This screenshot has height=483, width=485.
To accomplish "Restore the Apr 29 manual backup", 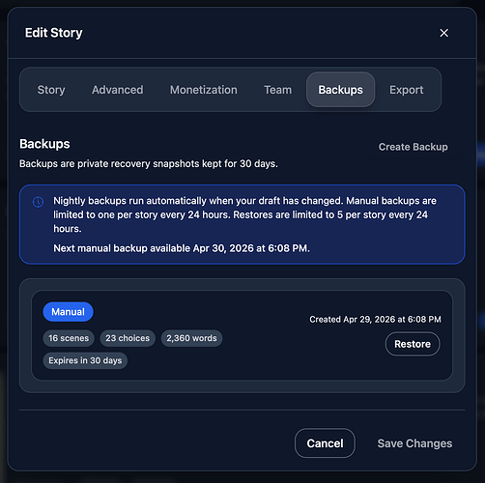I will click(413, 344).
